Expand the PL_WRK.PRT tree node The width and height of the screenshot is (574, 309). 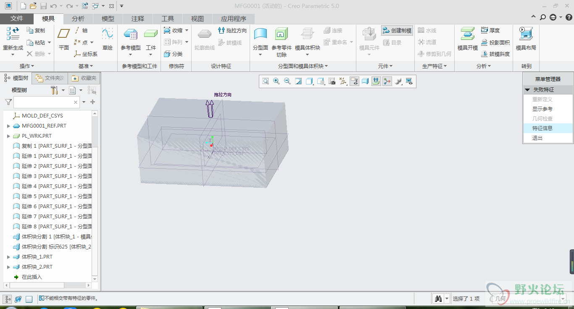[x=8, y=136]
